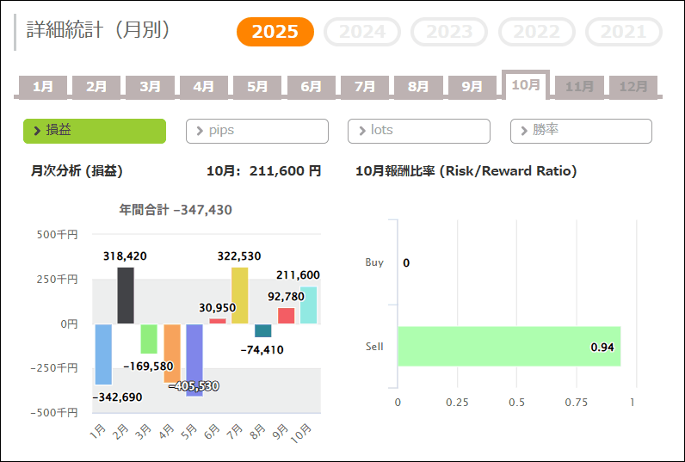Open the 2021 yearly statistics
The image size is (685, 462).
pyautogui.click(x=624, y=32)
